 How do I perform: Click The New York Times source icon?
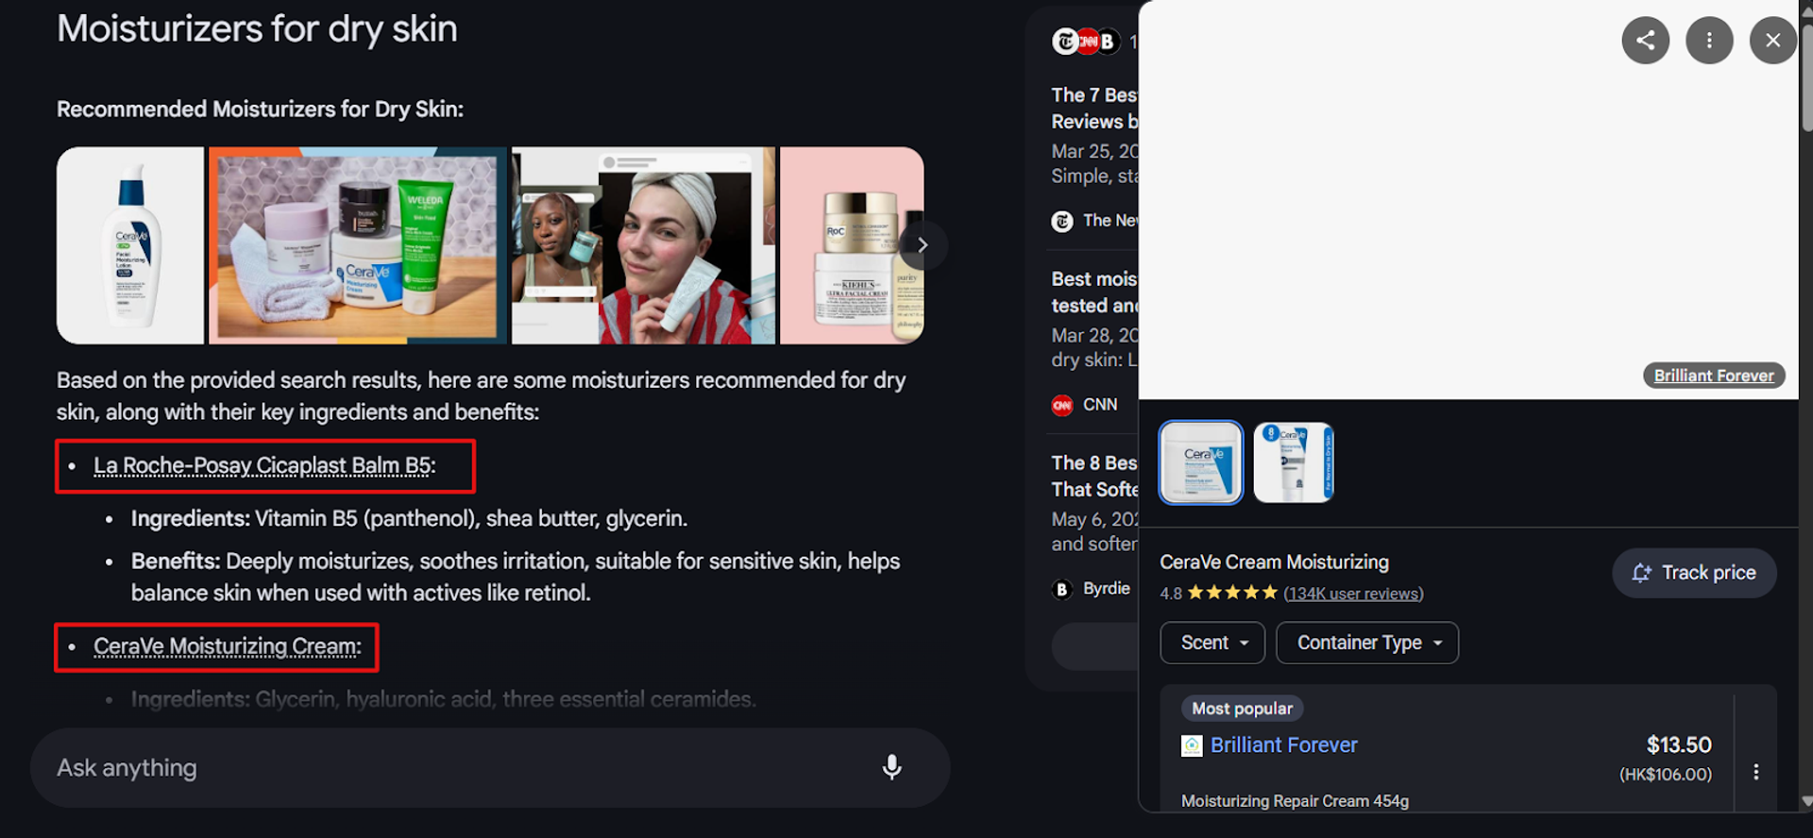pos(1062,221)
